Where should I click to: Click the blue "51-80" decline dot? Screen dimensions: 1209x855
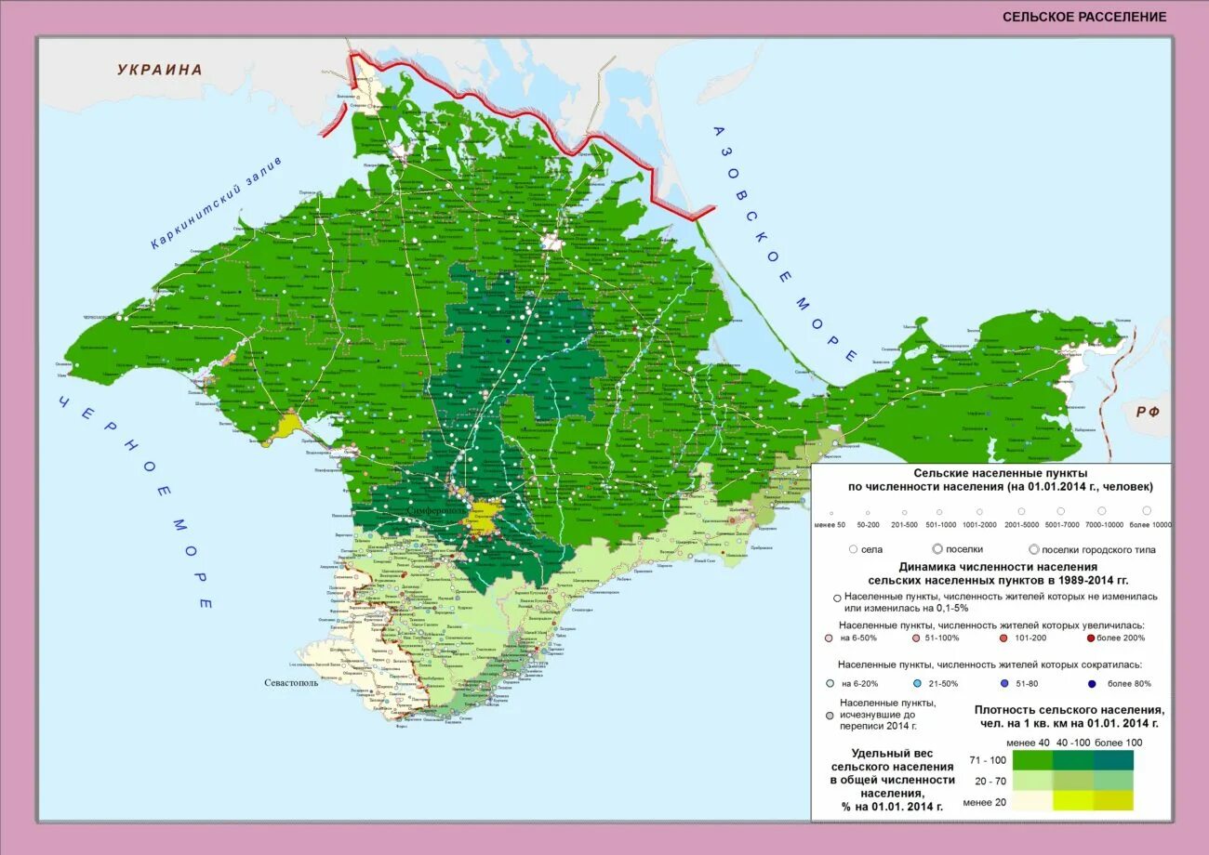coord(1005,684)
